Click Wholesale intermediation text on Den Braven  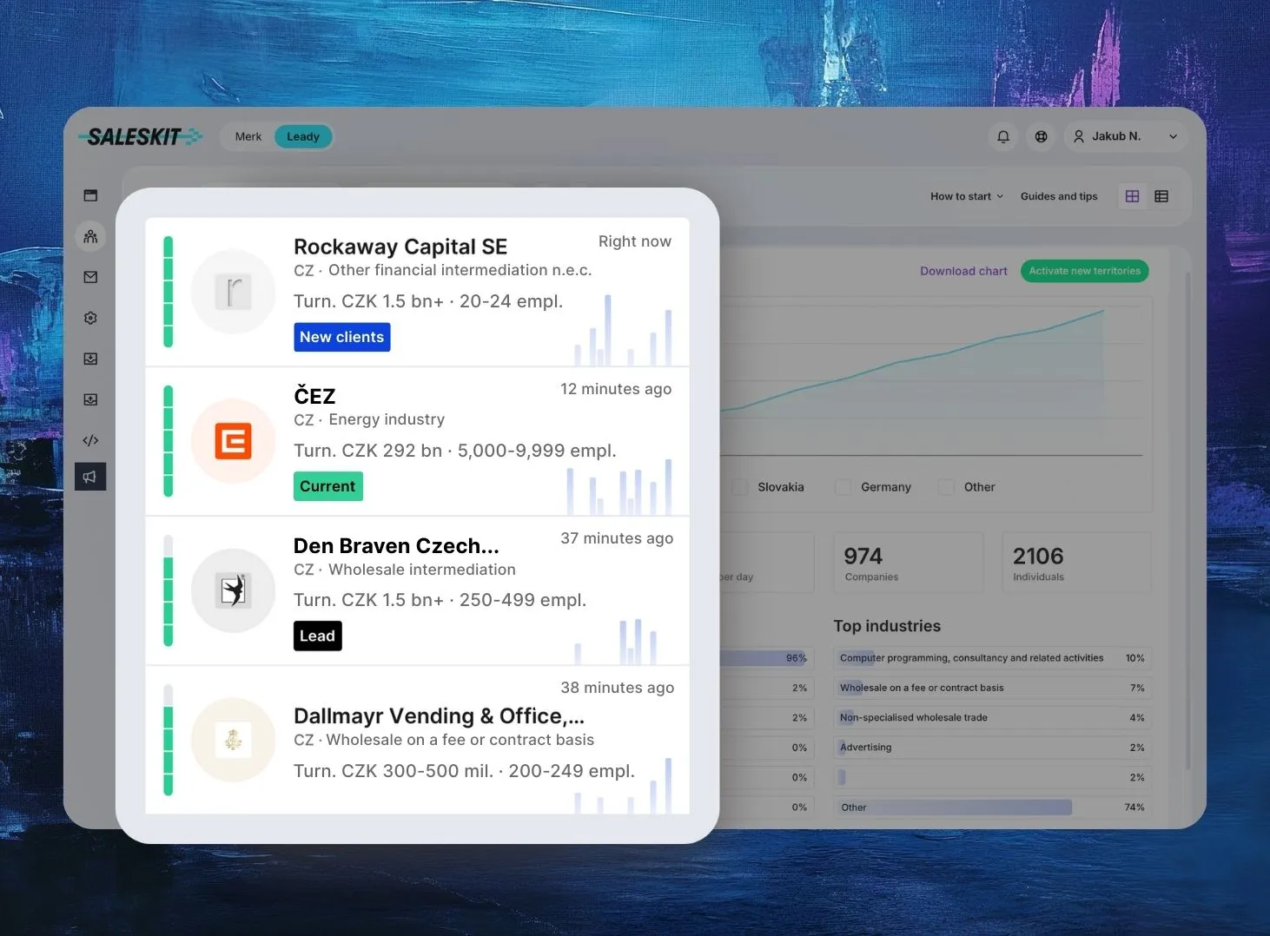422,570
